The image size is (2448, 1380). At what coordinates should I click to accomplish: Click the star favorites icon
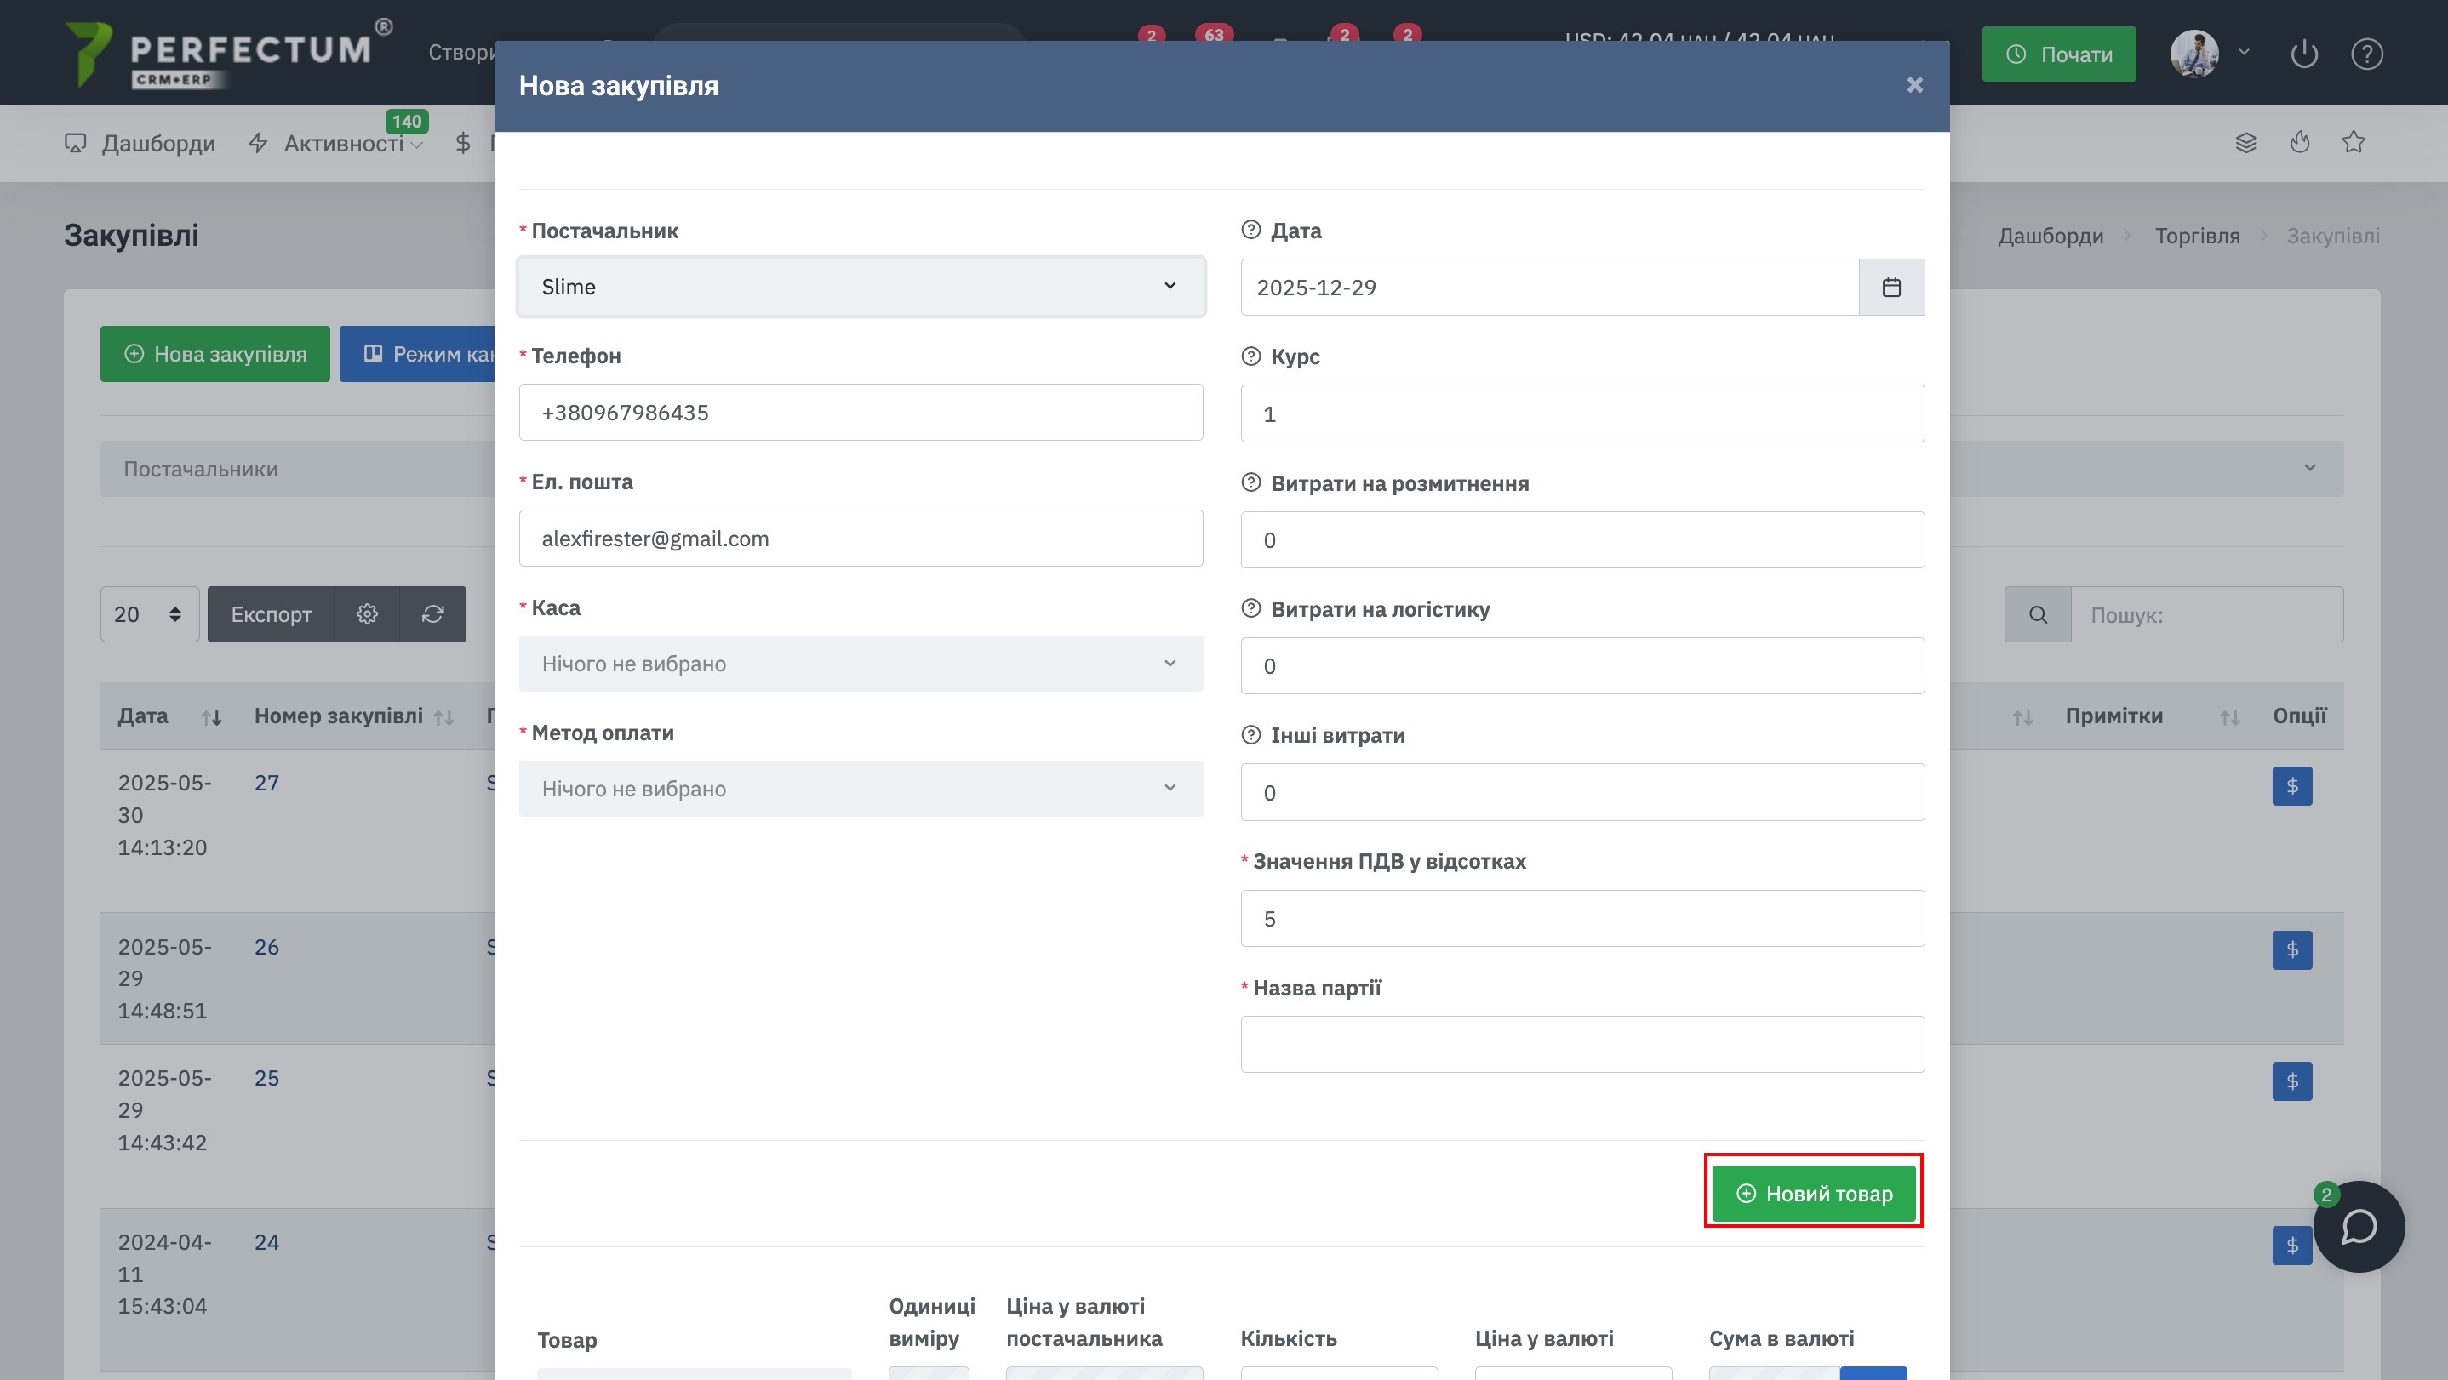click(x=2353, y=142)
